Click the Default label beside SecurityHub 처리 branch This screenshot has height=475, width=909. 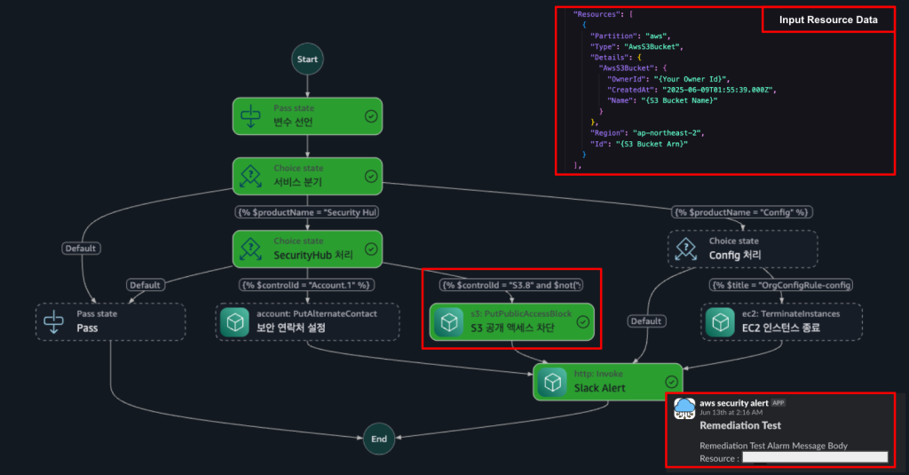click(146, 285)
